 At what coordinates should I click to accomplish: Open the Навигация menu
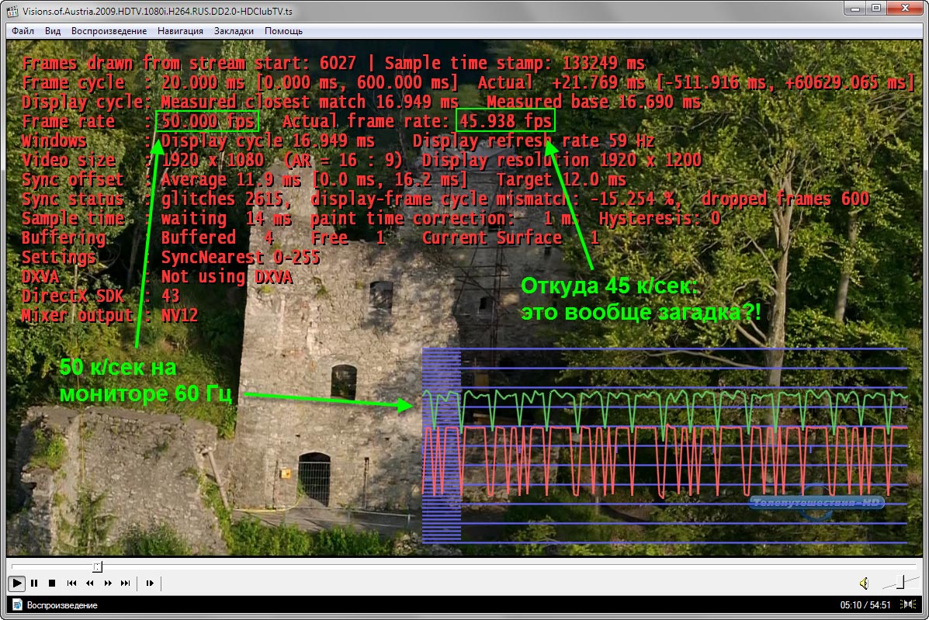180,31
